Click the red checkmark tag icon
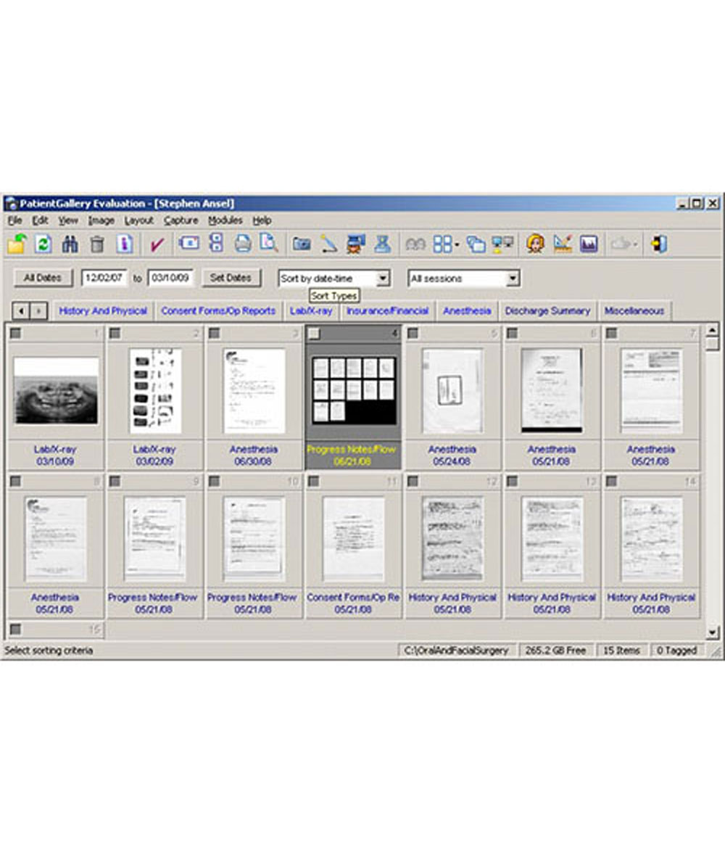The height and width of the screenshot is (853, 725). coord(157,244)
